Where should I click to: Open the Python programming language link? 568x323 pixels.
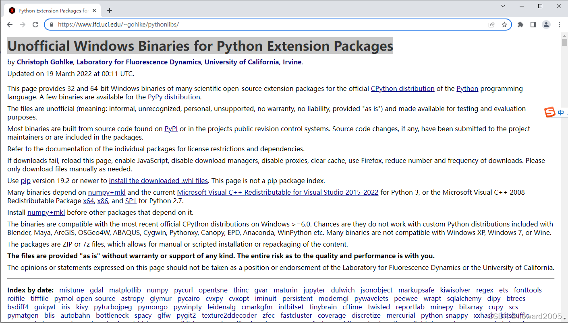pyautogui.click(x=467, y=88)
